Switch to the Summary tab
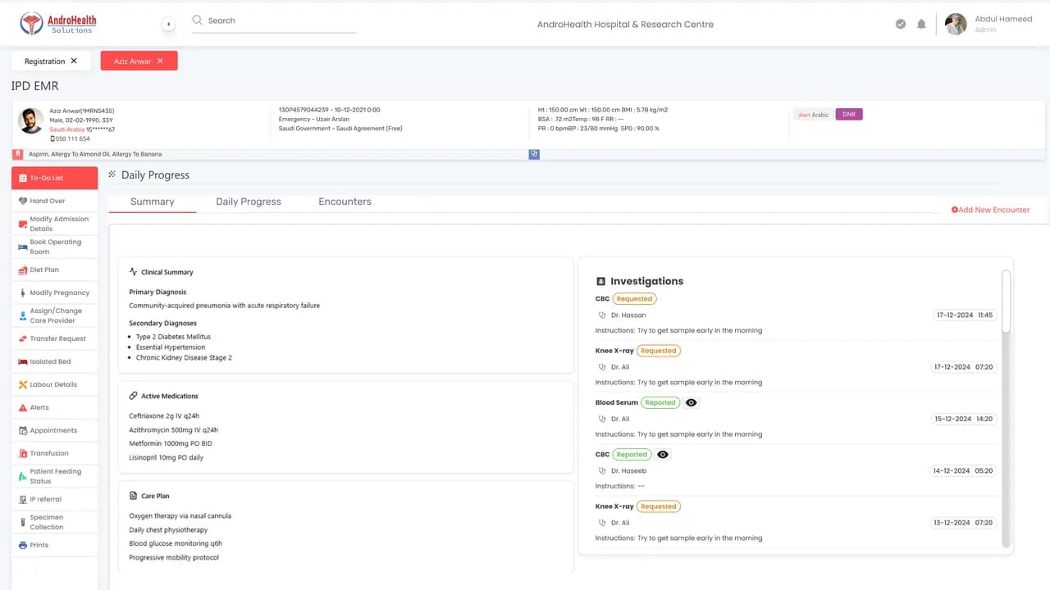 tap(153, 202)
